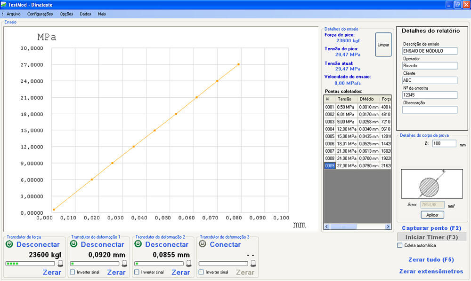Select row 0002 with 6,01 MPa
This screenshot has height=281, width=471.
357,115
